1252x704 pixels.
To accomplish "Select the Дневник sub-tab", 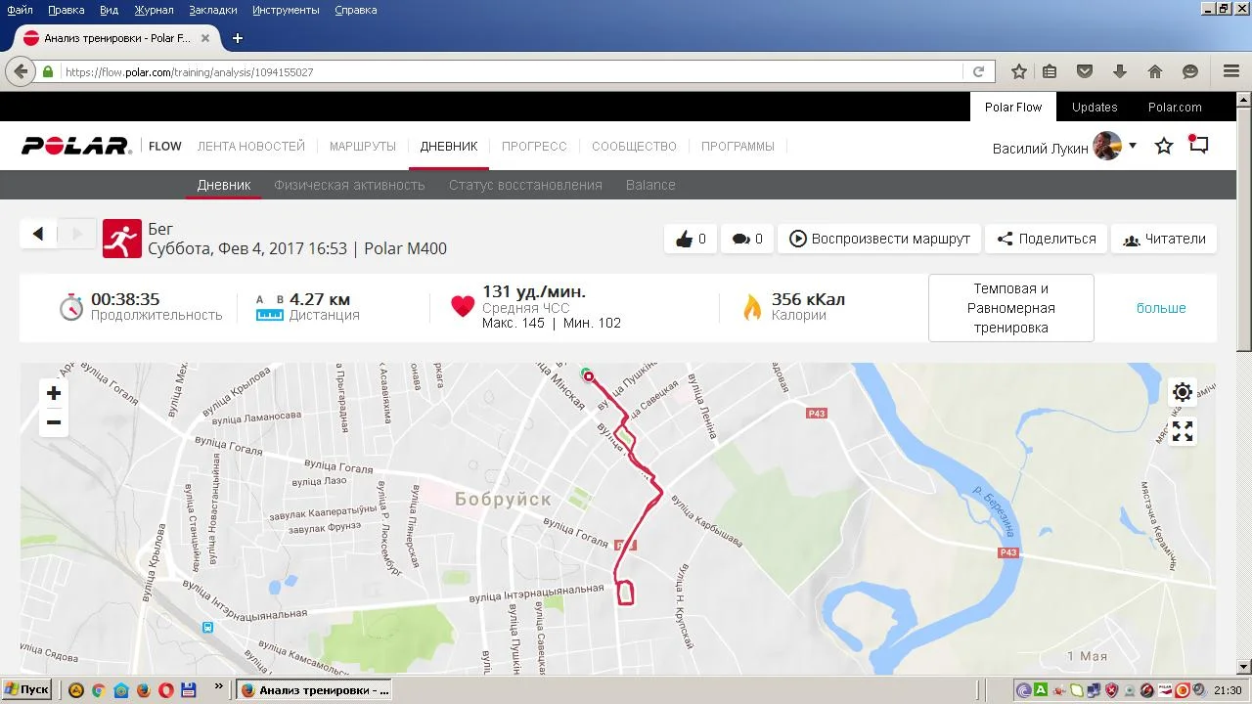I will 224,185.
